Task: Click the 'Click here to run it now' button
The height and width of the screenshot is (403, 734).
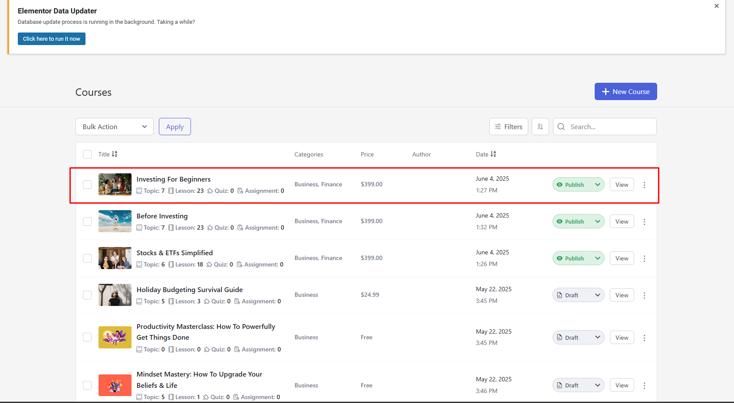Action: 52,39
